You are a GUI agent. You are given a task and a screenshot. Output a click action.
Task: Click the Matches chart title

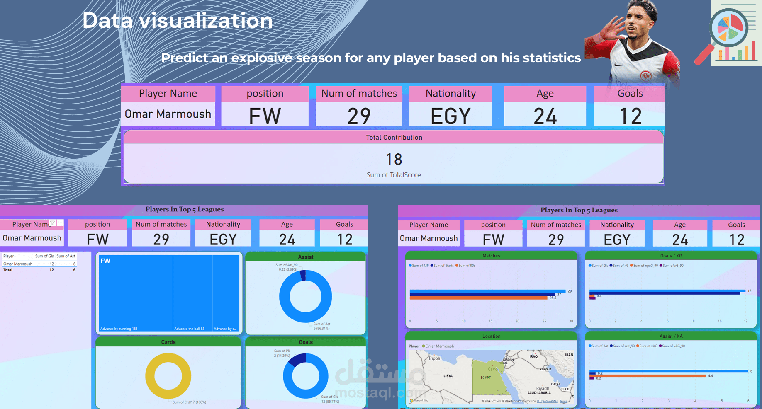[491, 256]
